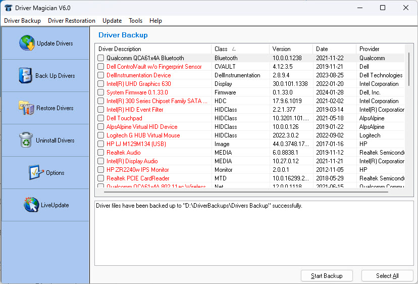Open Back Up Drivers from the sidebar

pos(45,75)
